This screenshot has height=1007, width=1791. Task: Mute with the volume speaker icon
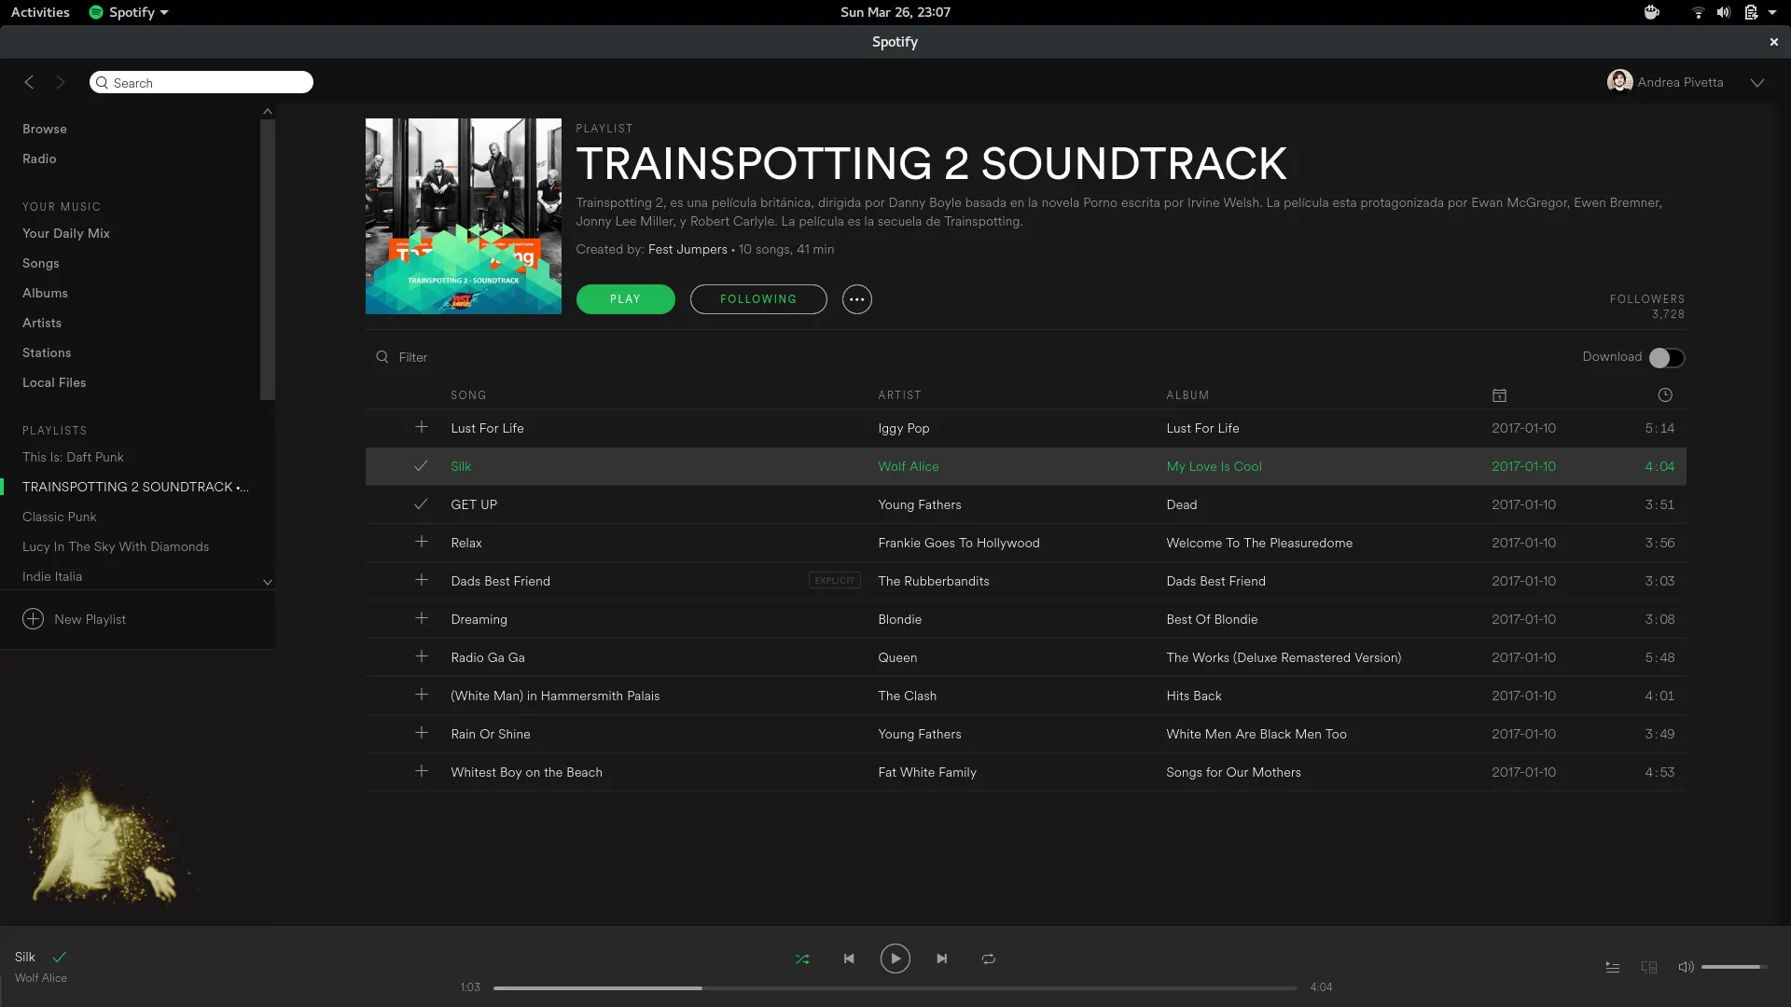point(1686,967)
